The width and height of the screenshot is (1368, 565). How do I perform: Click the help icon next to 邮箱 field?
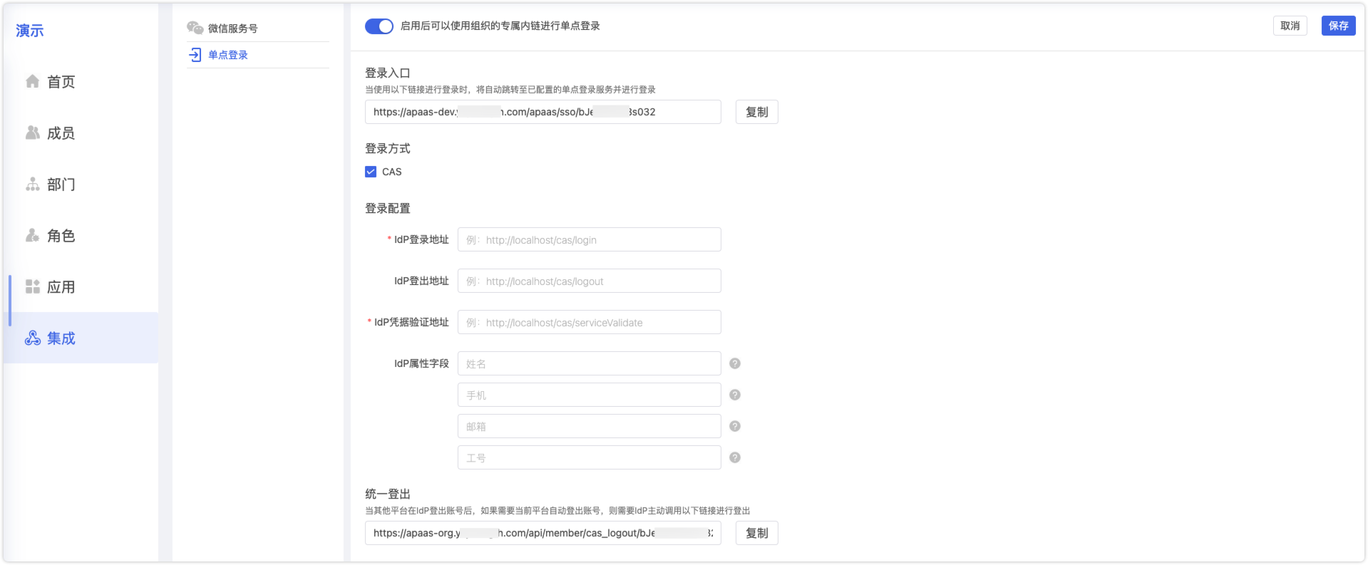coord(735,426)
